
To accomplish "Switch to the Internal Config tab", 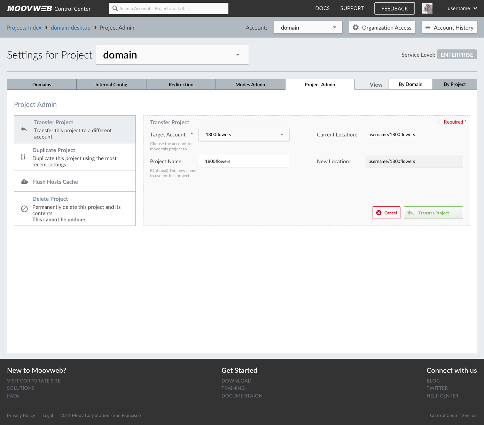I will coord(111,84).
